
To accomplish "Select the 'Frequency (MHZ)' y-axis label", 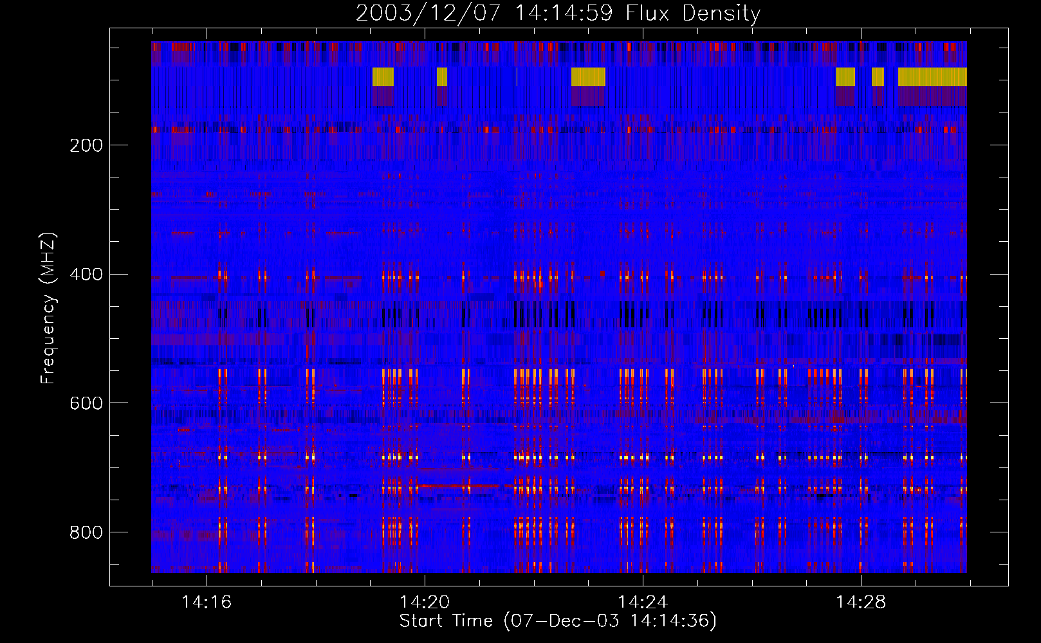I will (49, 309).
